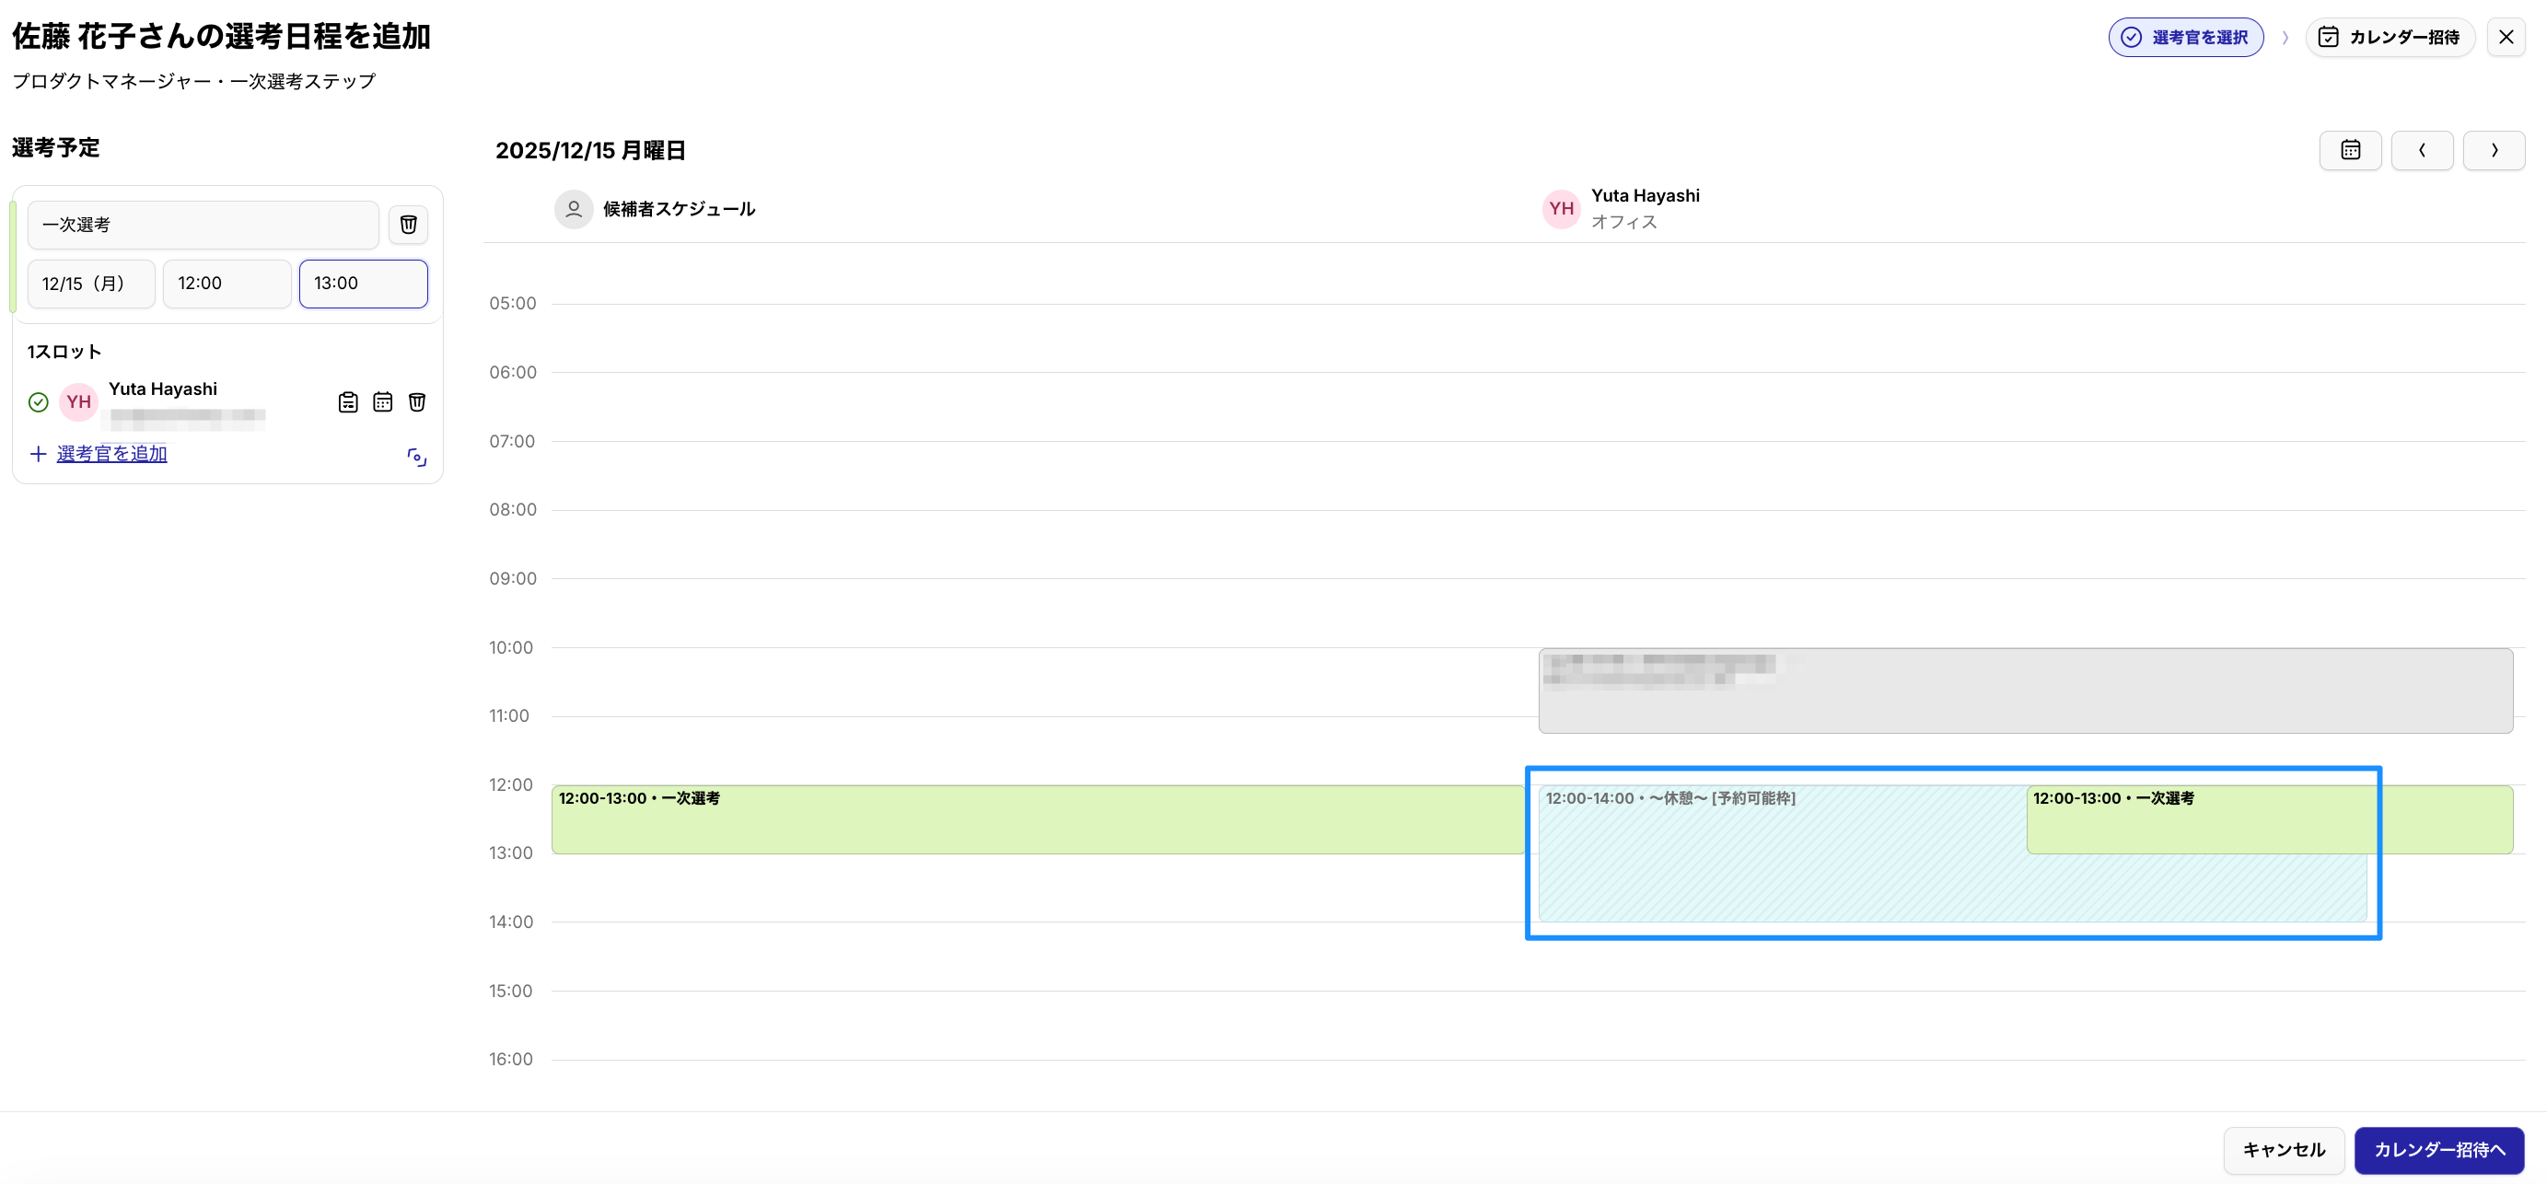
Task: Open the 13:00 end time dropdown
Action: (x=363, y=284)
